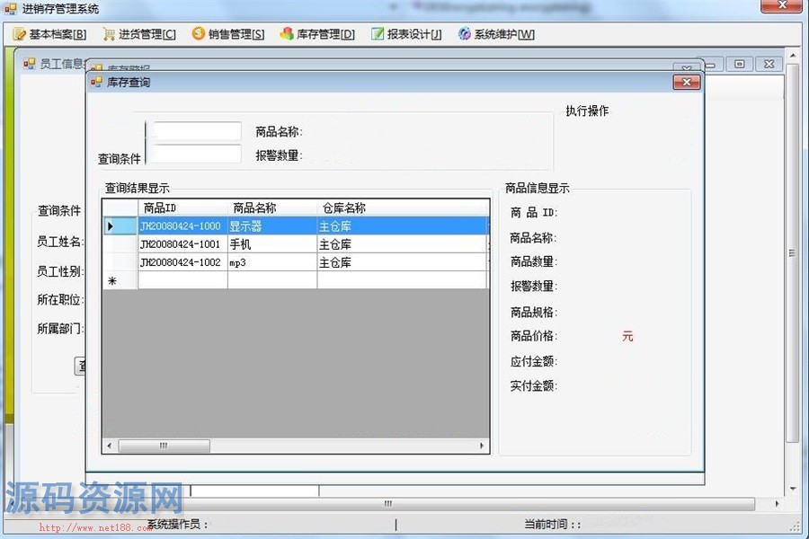
Task: Click the 系统操作员 status bar label
Action: point(177,525)
